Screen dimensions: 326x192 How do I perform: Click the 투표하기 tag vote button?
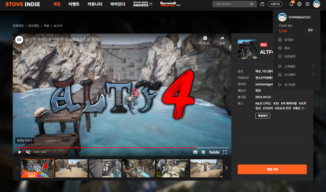[262, 116]
